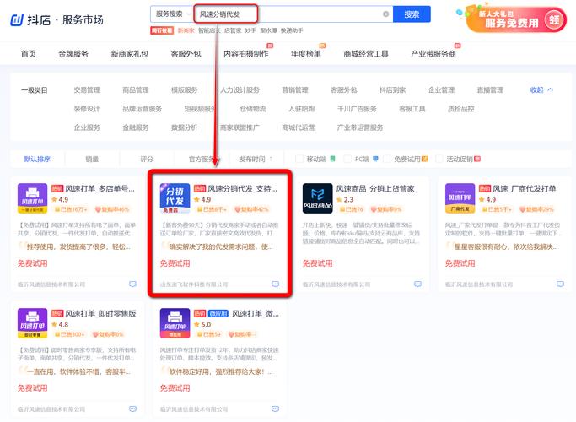Click chat icon on 风速分销代发 card
The image size is (576, 422).
pos(275,284)
